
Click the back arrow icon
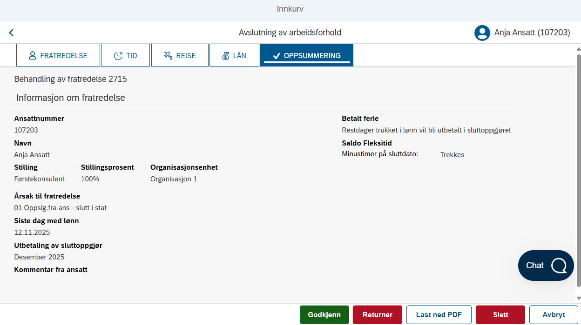pos(11,33)
